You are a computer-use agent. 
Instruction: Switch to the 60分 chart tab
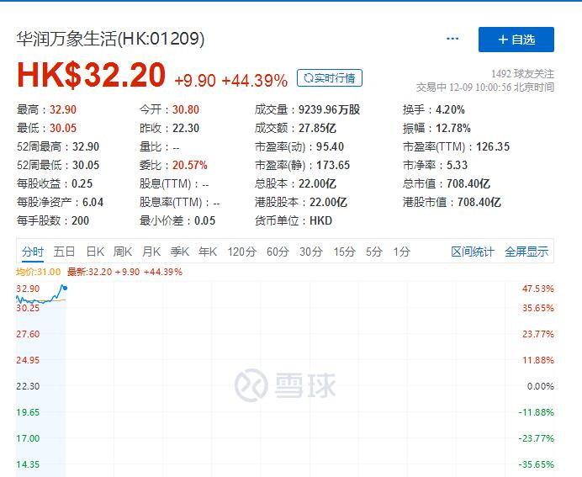[278, 252]
